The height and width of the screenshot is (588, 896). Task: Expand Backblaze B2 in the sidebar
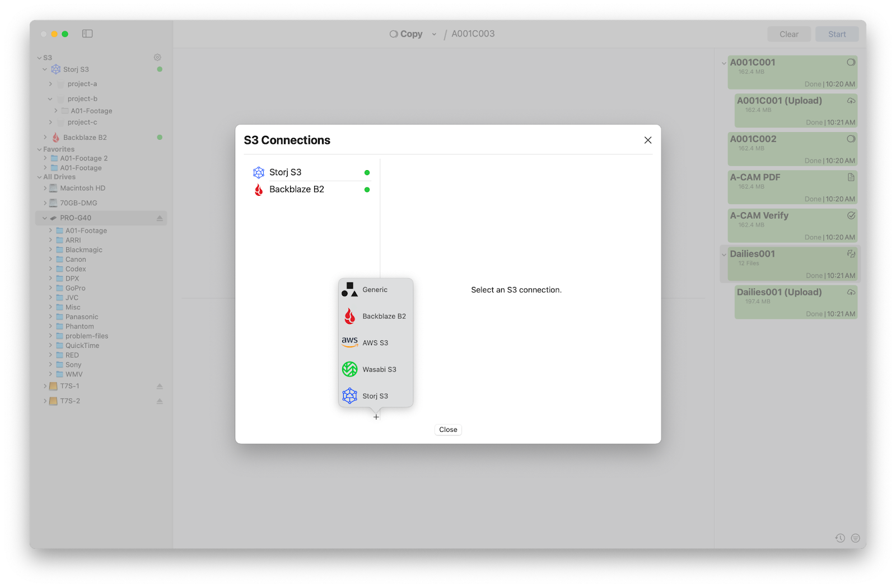[x=45, y=137]
